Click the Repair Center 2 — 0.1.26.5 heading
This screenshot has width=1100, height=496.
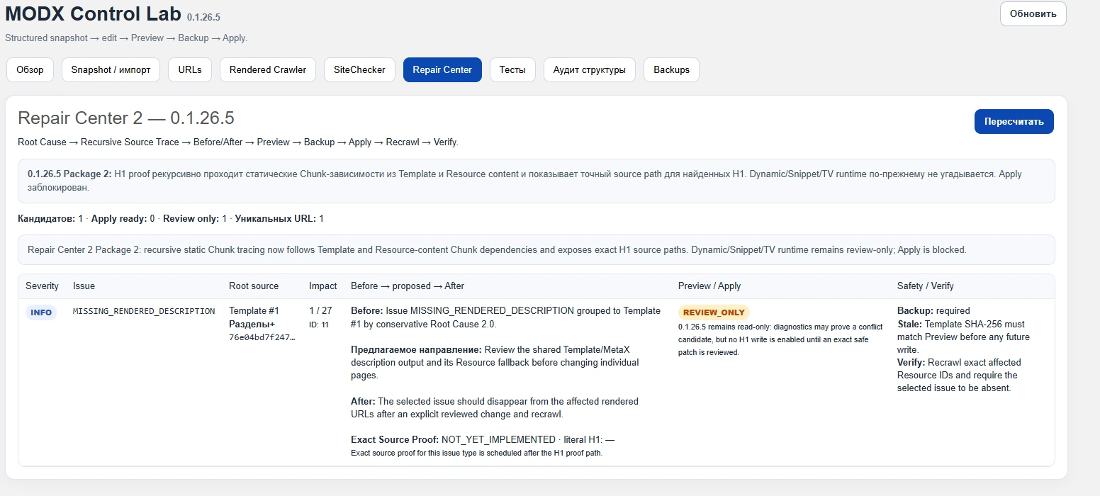point(126,118)
